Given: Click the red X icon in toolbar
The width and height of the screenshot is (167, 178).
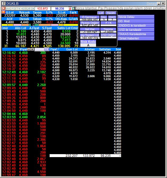Looking at the screenshot, I should pyautogui.click(x=4, y=8).
